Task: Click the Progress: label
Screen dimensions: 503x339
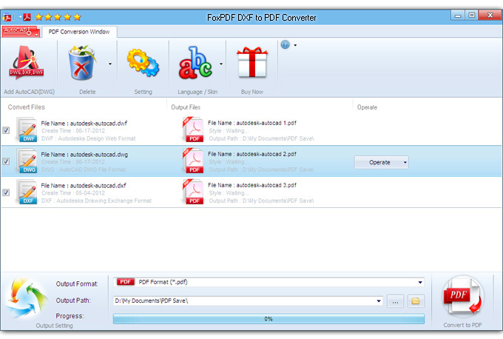Action: click(70, 316)
